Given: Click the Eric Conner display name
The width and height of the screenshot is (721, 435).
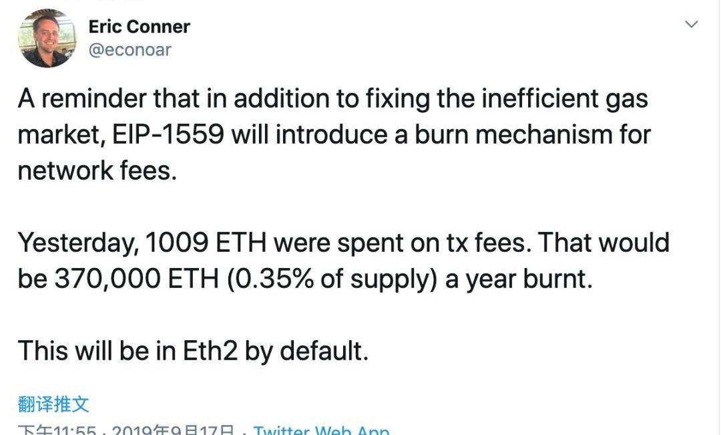Looking at the screenshot, I should click(139, 27).
